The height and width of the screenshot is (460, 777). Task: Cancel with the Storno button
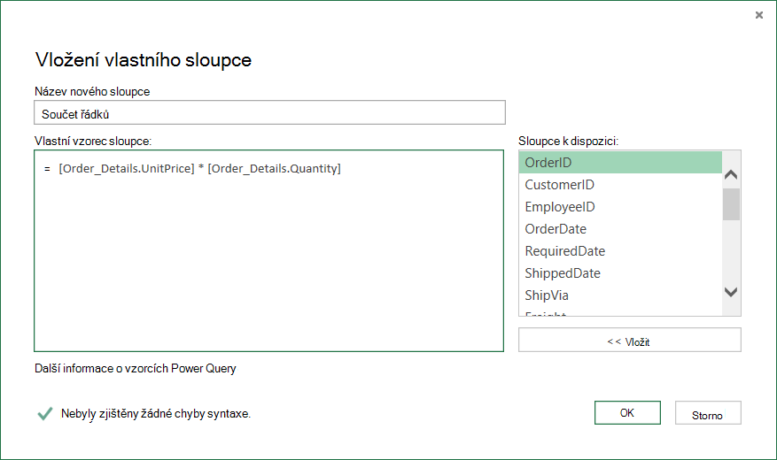[708, 412]
